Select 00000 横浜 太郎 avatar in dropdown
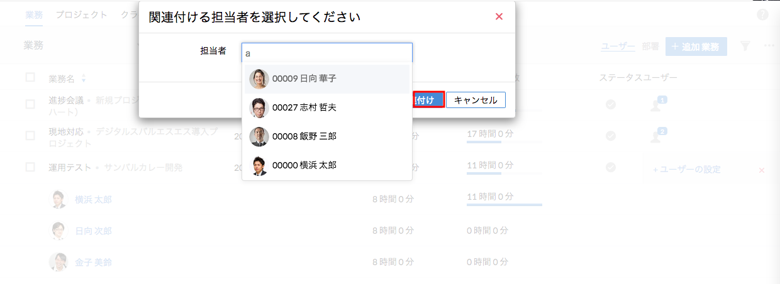780x284 pixels. (259, 166)
